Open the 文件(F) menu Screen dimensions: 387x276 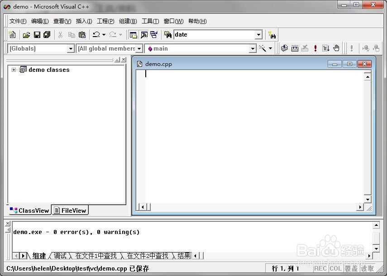point(18,21)
